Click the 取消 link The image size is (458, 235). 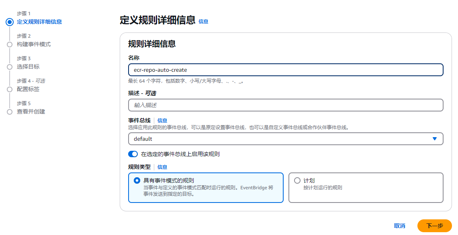tap(400, 226)
